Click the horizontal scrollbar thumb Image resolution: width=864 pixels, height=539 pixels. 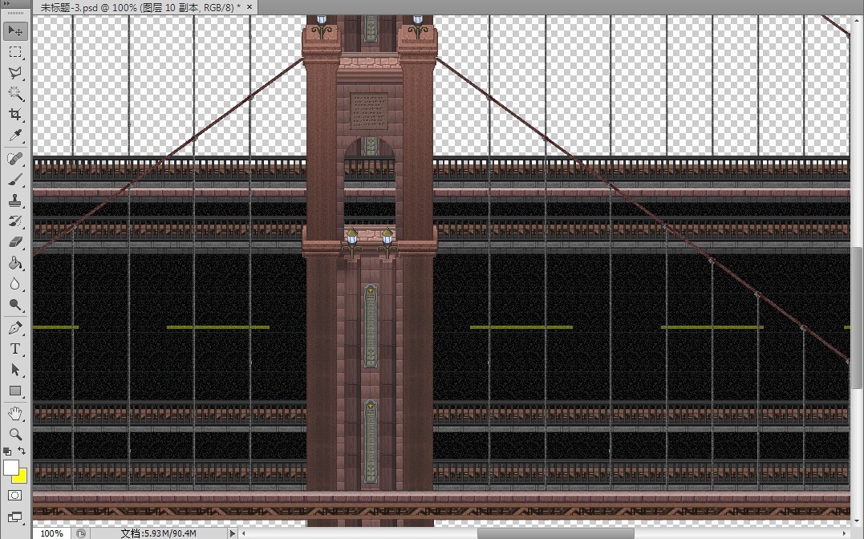tap(555, 533)
